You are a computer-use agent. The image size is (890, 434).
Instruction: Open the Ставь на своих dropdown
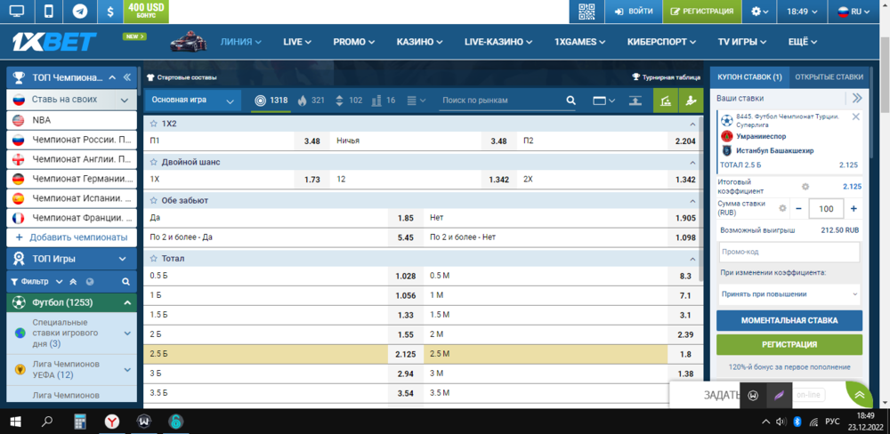[125, 100]
